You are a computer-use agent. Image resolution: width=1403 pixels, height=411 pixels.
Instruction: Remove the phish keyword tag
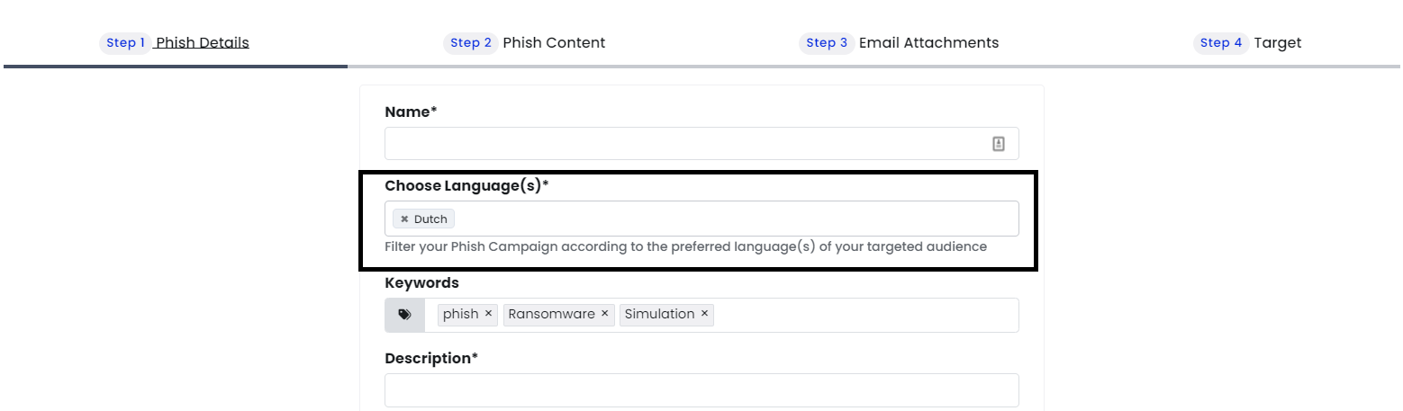coord(488,314)
